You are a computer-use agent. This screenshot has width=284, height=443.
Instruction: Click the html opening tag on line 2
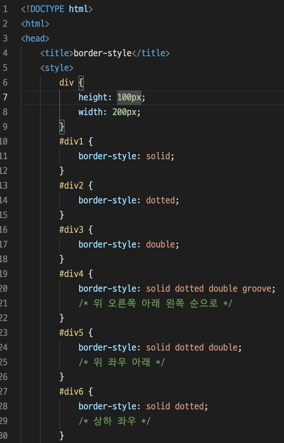tap(35, 24)
